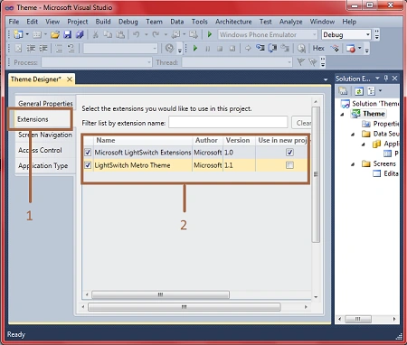Viewport: 407px width, 345px height.
Task: Click the Break All pause icon
Action: point(208,49)
